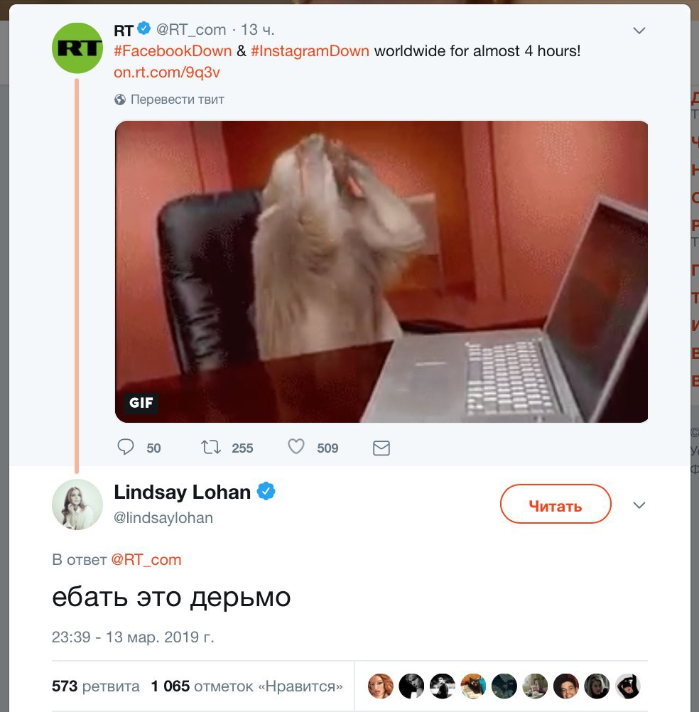This screenshot has width=699, height=712.
Task: Play the cat and laptop GIF
Action: (381, 271)
